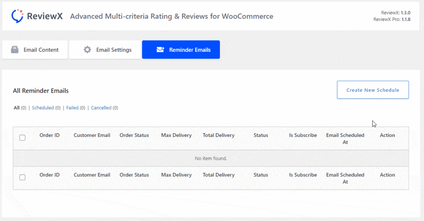Click the header Total Delivery column
The width and height of the screenshot is (424, 221).
click(219, 135)
